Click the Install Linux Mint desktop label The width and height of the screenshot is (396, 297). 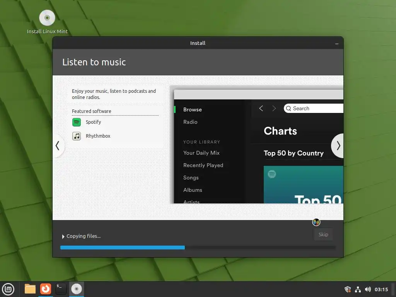coord(48,32)
